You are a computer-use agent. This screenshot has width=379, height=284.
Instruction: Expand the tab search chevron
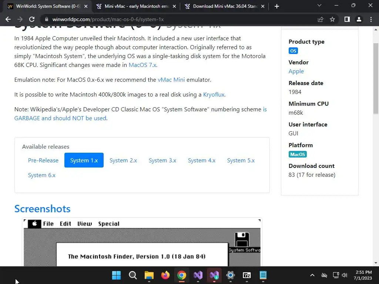click(319, 5)
